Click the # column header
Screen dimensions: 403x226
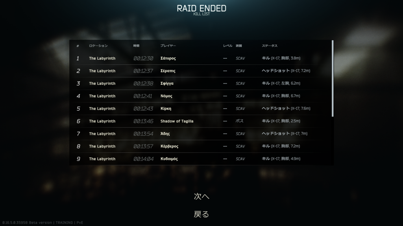click(x=78, y=46)
